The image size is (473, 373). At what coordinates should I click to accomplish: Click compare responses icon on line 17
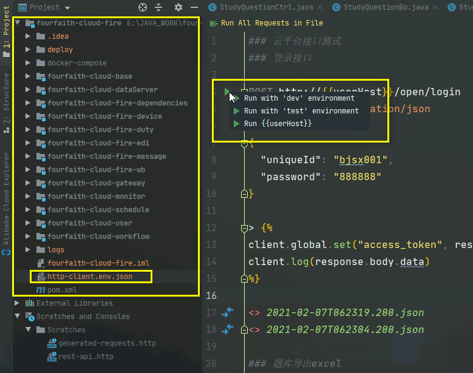[228, 312]
